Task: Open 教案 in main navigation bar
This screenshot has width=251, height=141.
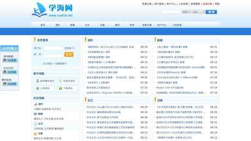Action: pyautogui.click(x=73, y=25)
